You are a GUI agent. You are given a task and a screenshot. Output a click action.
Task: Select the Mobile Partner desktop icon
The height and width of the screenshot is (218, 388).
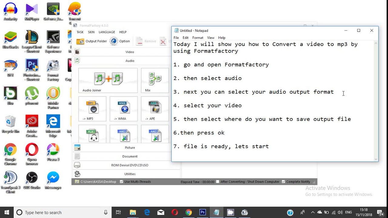(x=53, y=98)
